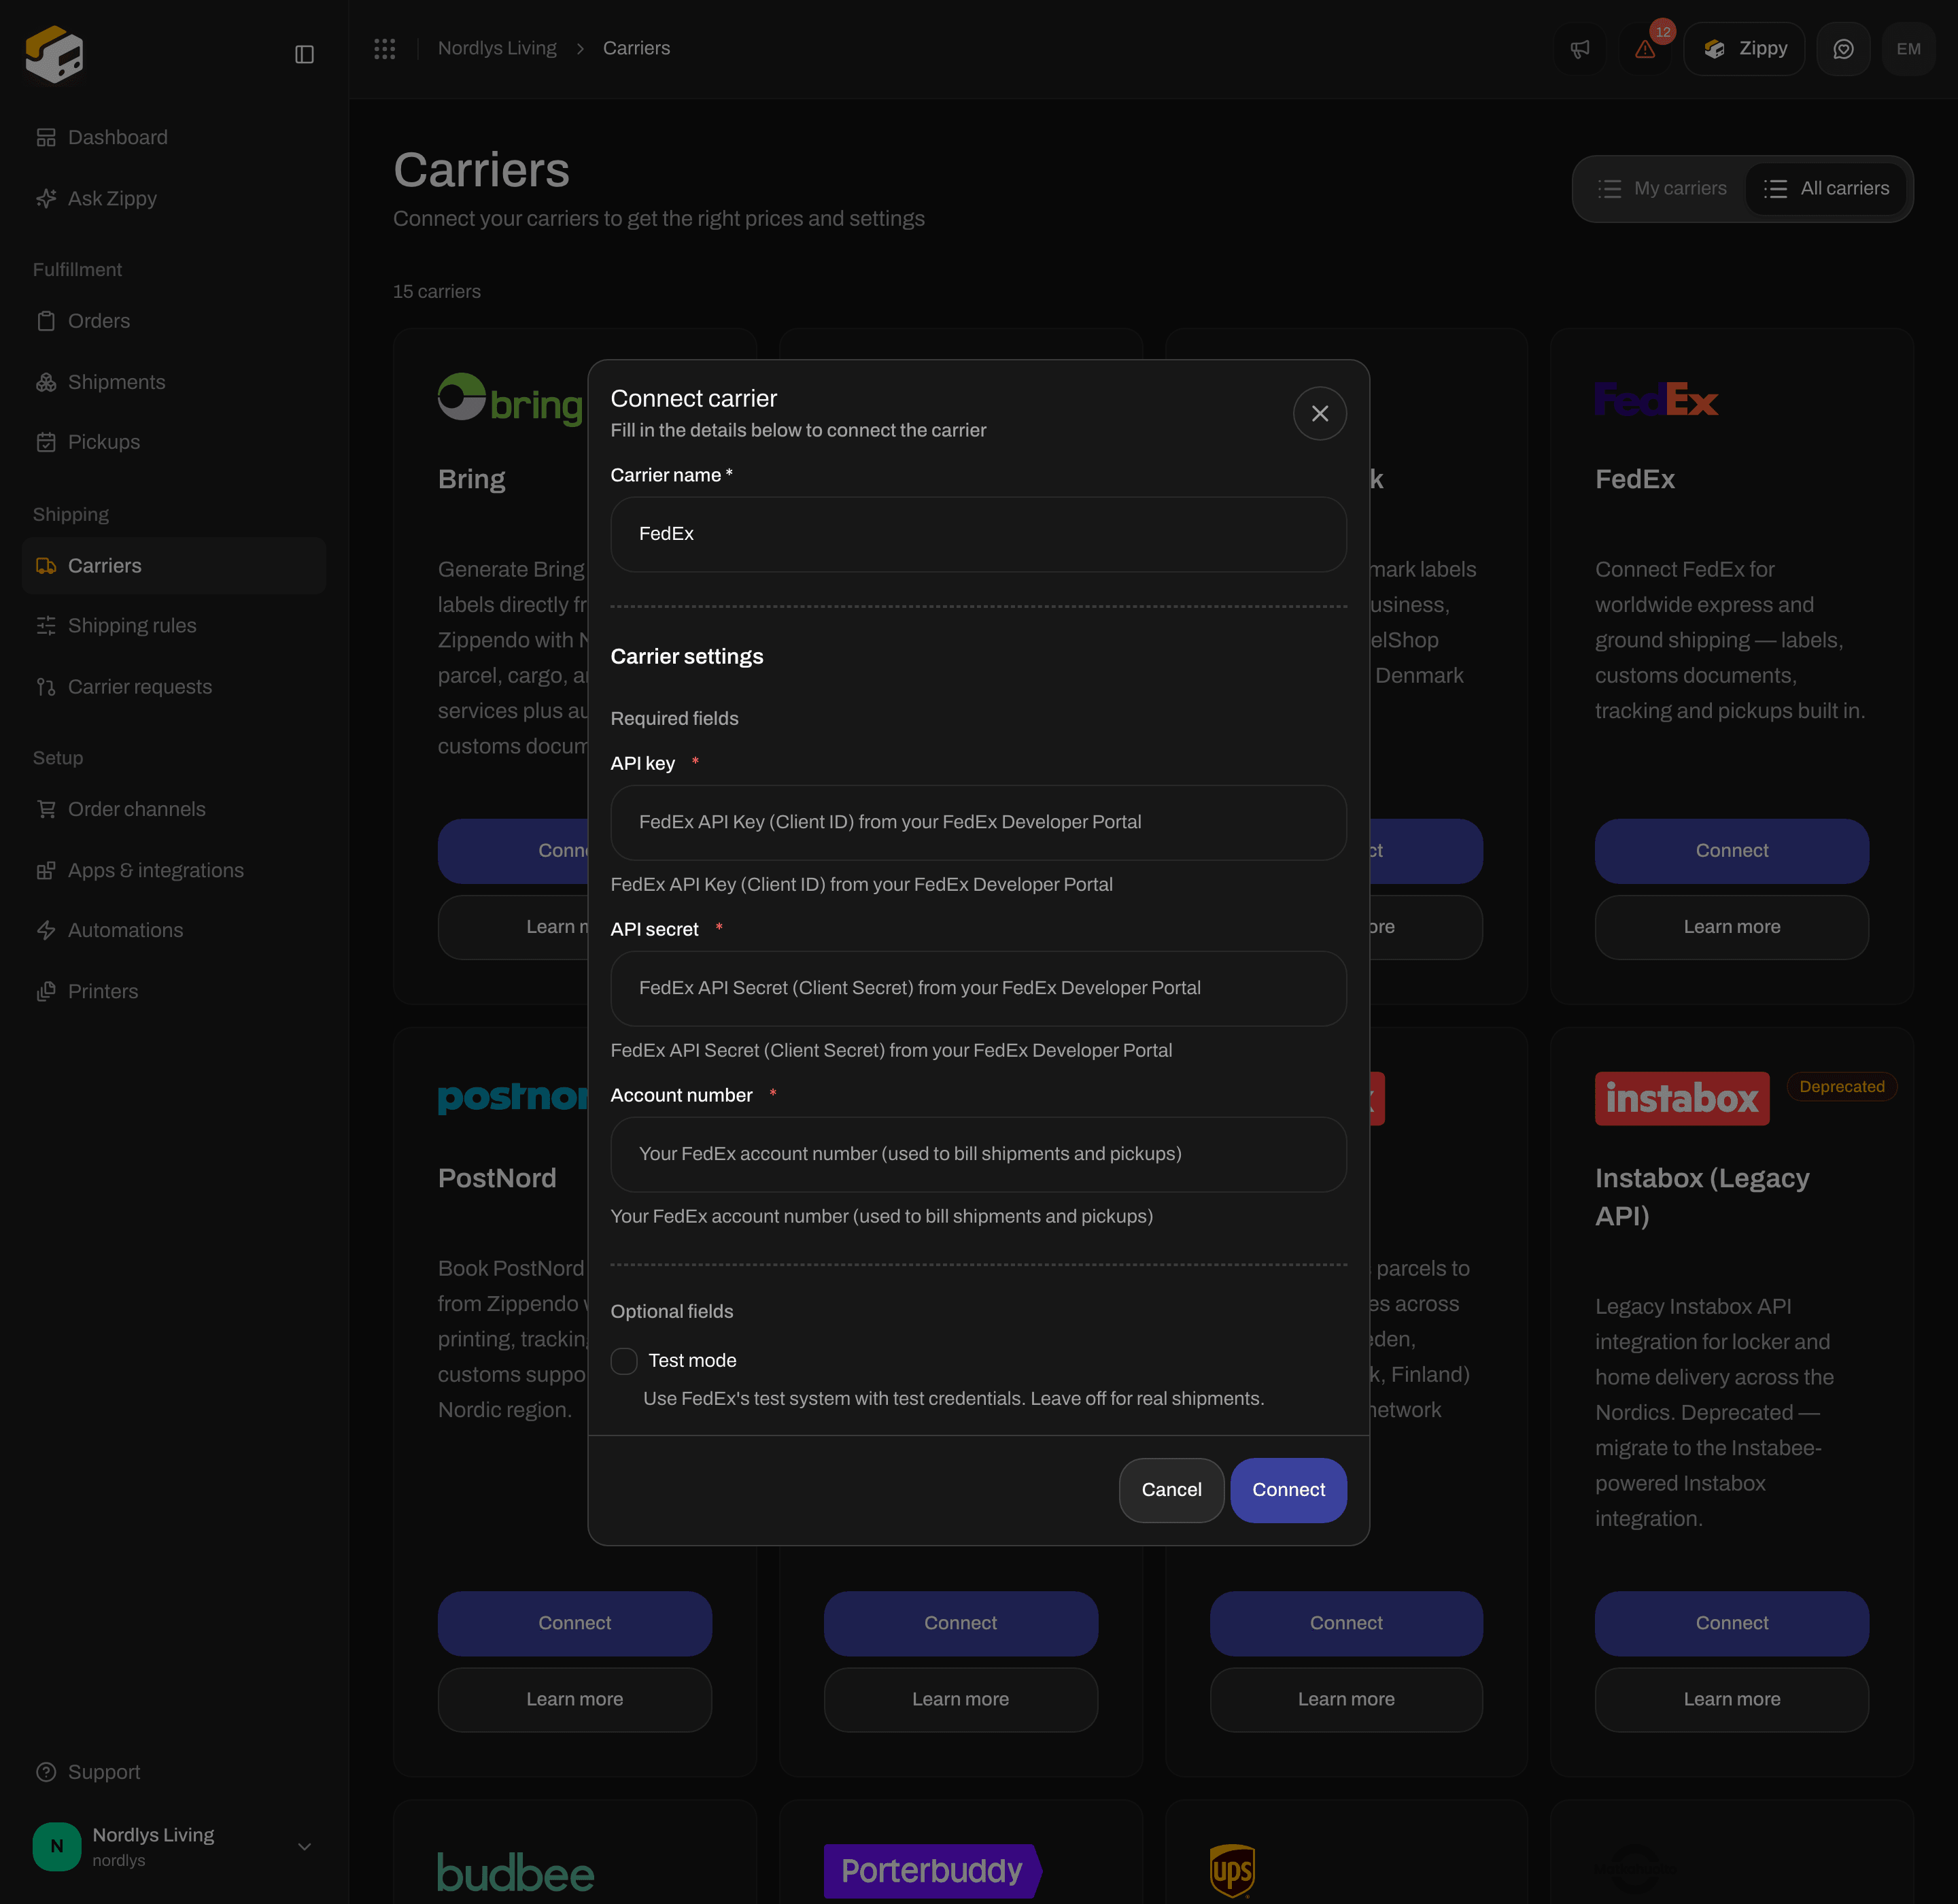Collapse the sidebar panel icon
This screenshot has height=1904, width=1958.
coord(305,54)
